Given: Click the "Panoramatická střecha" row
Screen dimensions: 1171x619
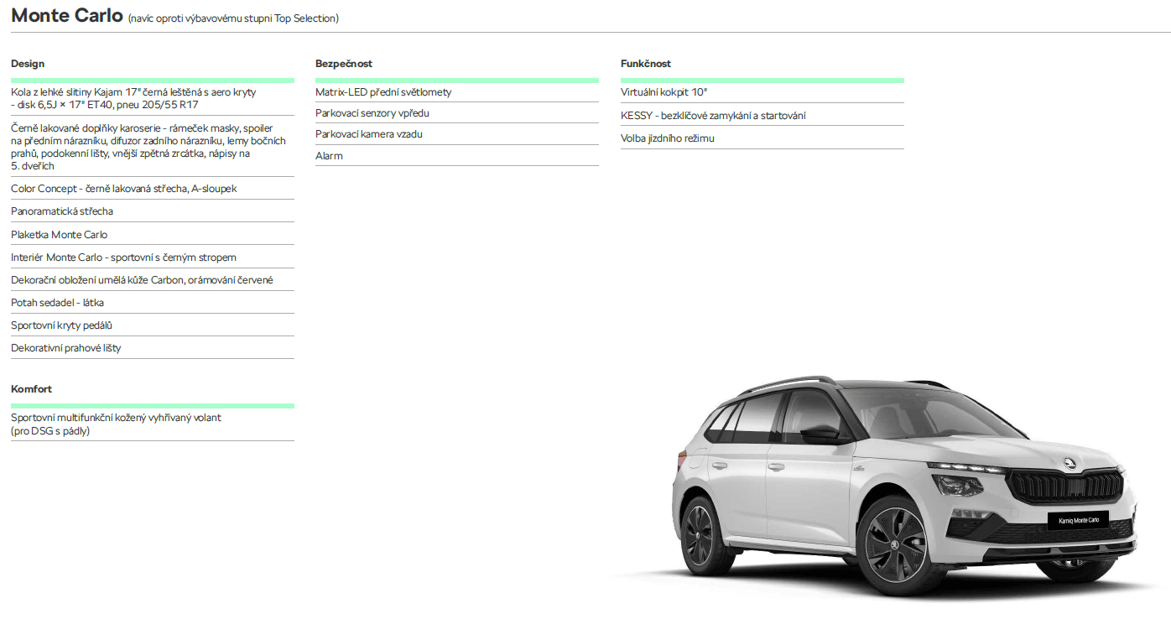Looking at the screenshot, I should coord(153,211).
